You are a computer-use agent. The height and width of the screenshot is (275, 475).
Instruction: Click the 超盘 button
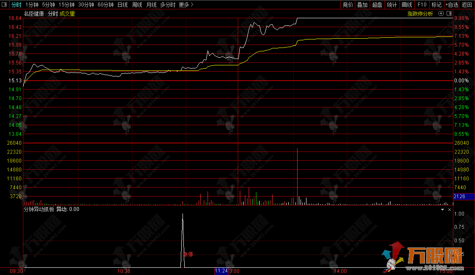coord(377,5)
